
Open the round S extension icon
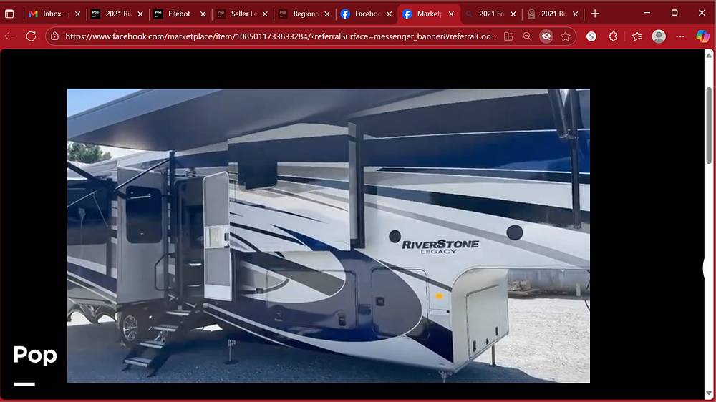point(591,36)
